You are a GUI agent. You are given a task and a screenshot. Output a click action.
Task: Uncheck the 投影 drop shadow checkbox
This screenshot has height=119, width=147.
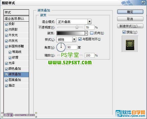(6, 24)
